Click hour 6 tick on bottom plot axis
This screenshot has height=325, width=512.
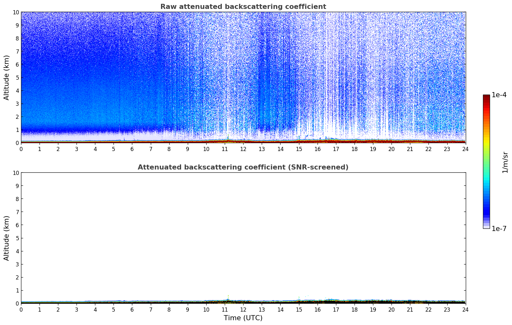pyautogui.click(x=132, y=309)
